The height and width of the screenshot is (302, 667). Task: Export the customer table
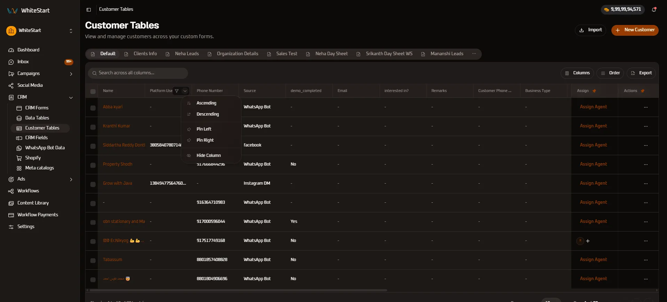(641, 73)
